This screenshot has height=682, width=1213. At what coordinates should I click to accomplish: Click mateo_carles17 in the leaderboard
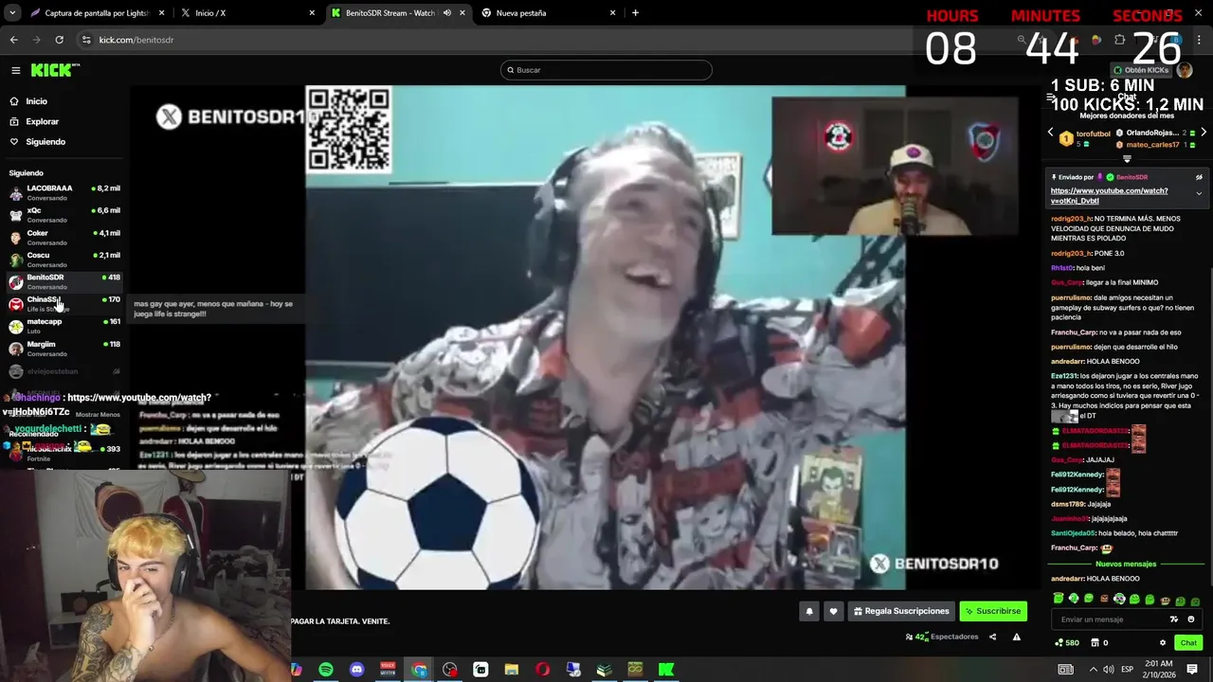coord(1151,145)
